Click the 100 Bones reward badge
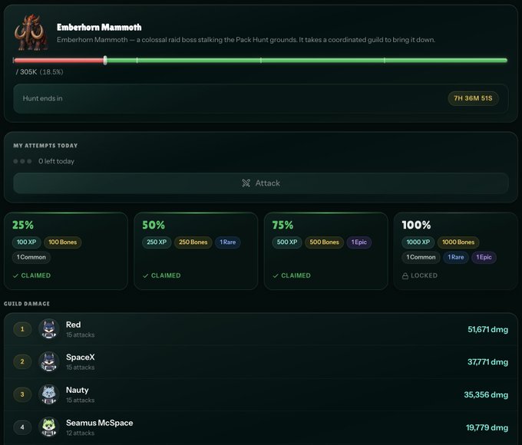Screen dimensions: 522x445 coord(63,242)
